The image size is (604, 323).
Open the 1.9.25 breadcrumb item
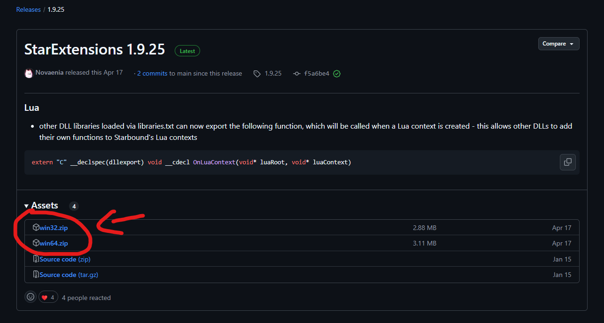56,9
